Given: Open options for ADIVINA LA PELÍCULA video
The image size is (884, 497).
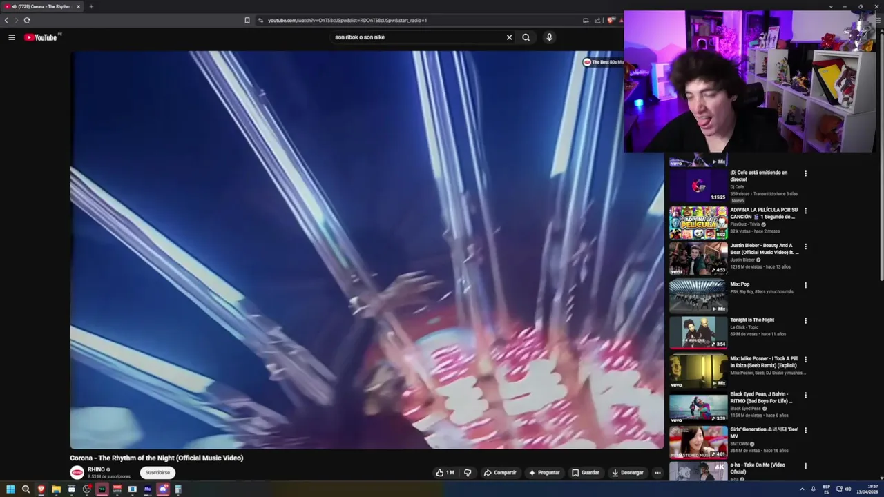Looking at the screenshot, I should pyautogui.click(x=805, y=211).
